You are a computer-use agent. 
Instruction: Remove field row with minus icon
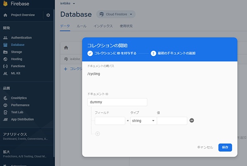191,120
